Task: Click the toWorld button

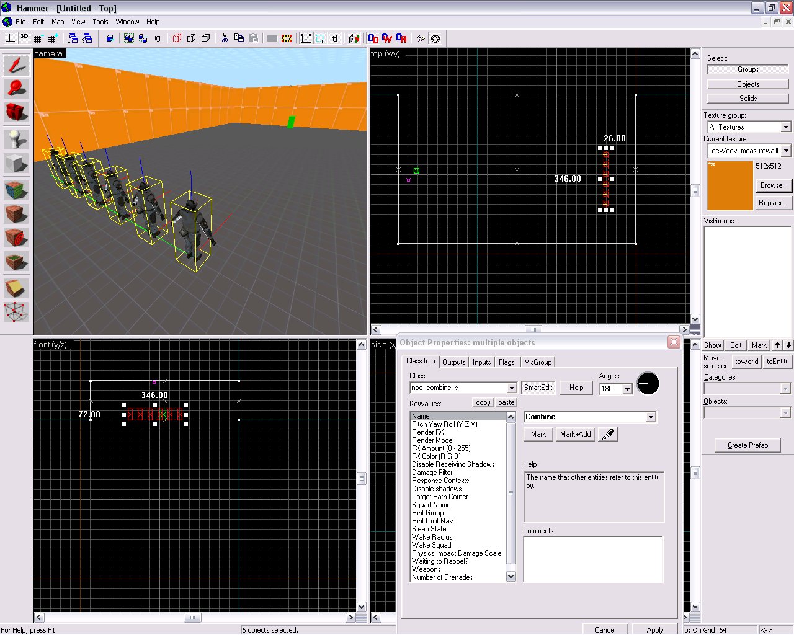Action: 746,362
